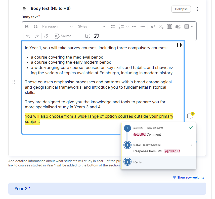Screen dimensions: 215x199
Task: Mark the comment thread as resolved
Action: click(191, 128)
